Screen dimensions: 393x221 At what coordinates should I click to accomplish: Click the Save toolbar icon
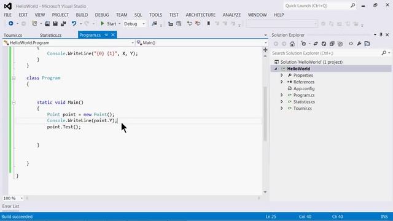[55, 23]
